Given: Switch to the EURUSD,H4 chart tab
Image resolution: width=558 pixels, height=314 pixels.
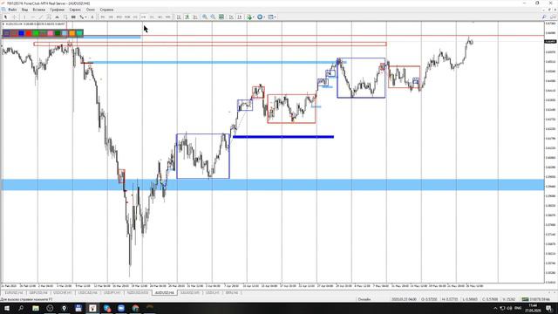Looking at the screenshot, I should point(14,293).
